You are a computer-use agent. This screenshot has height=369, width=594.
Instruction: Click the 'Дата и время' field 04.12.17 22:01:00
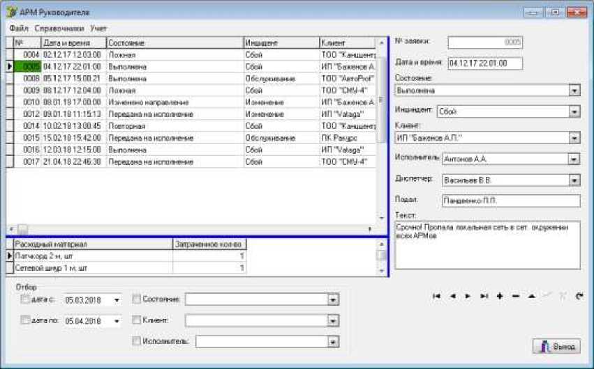click(485, 63)
